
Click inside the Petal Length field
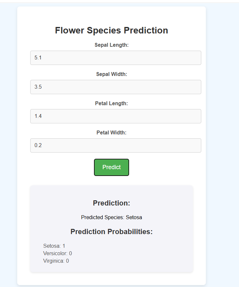116,116
